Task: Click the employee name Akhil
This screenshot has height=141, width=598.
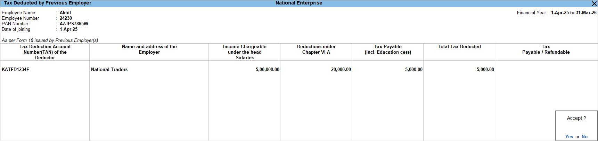Action: (65, 13)
